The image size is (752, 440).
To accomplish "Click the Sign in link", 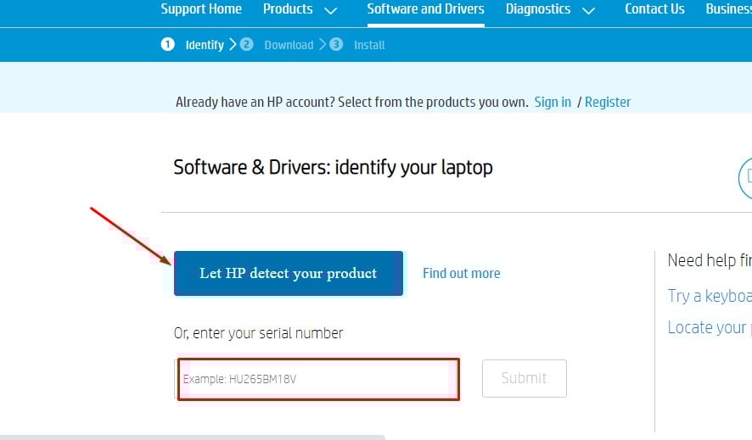I will pyautogui.click(x=553, y=102).
